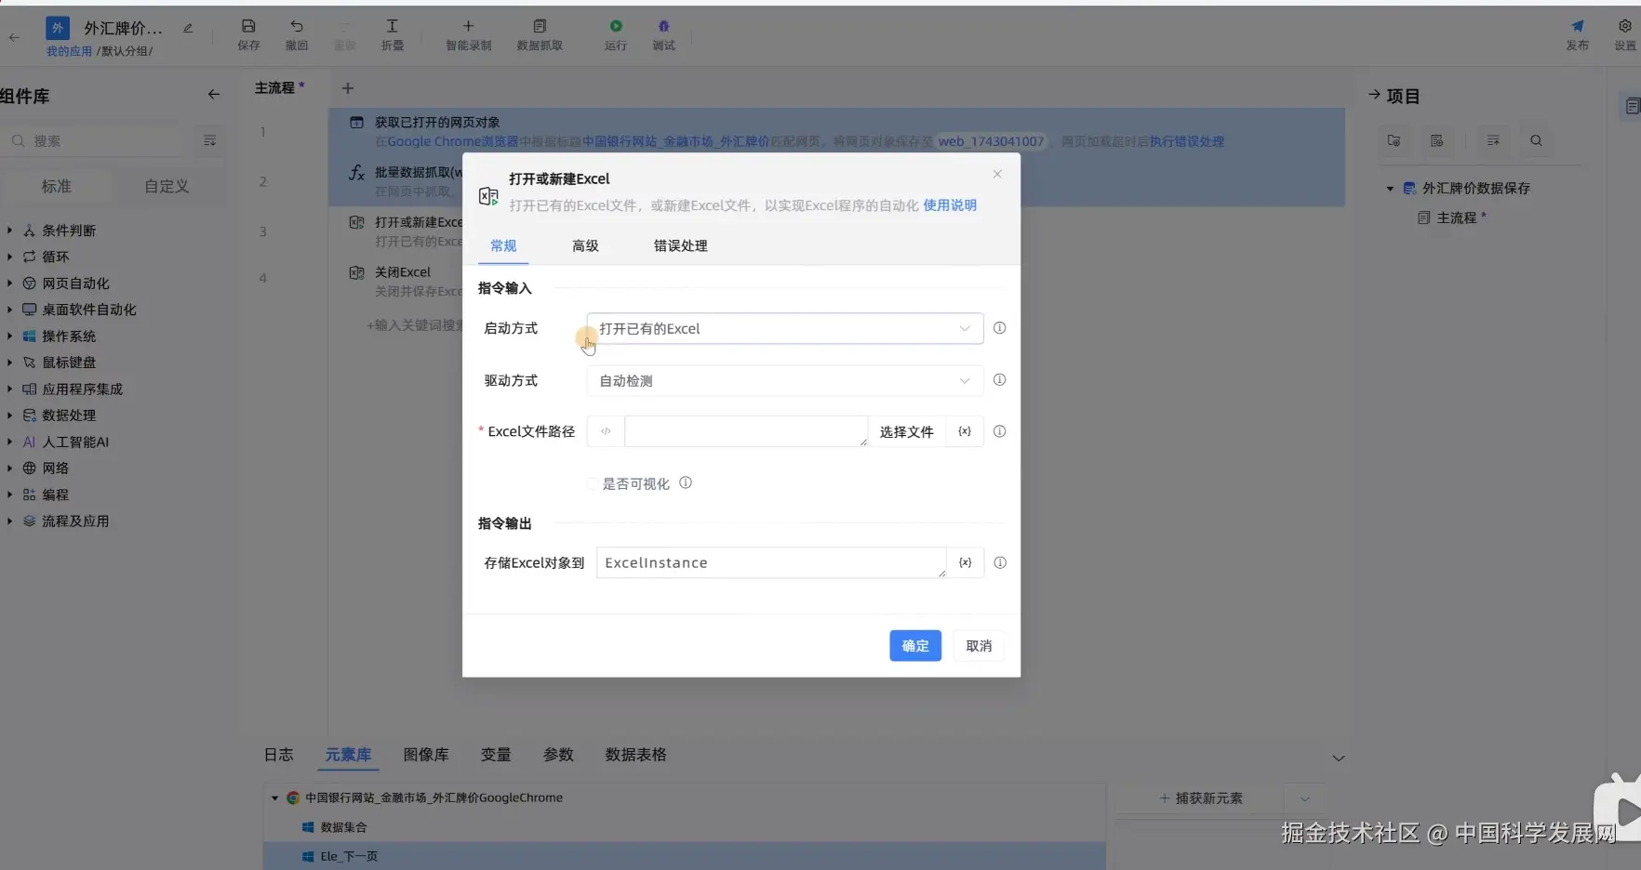
Task: Select the Ele_下一页 element row
Action: 684,856
